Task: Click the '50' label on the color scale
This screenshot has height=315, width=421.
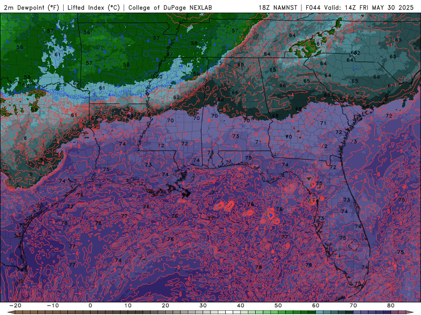Action: tap(278, 306)
